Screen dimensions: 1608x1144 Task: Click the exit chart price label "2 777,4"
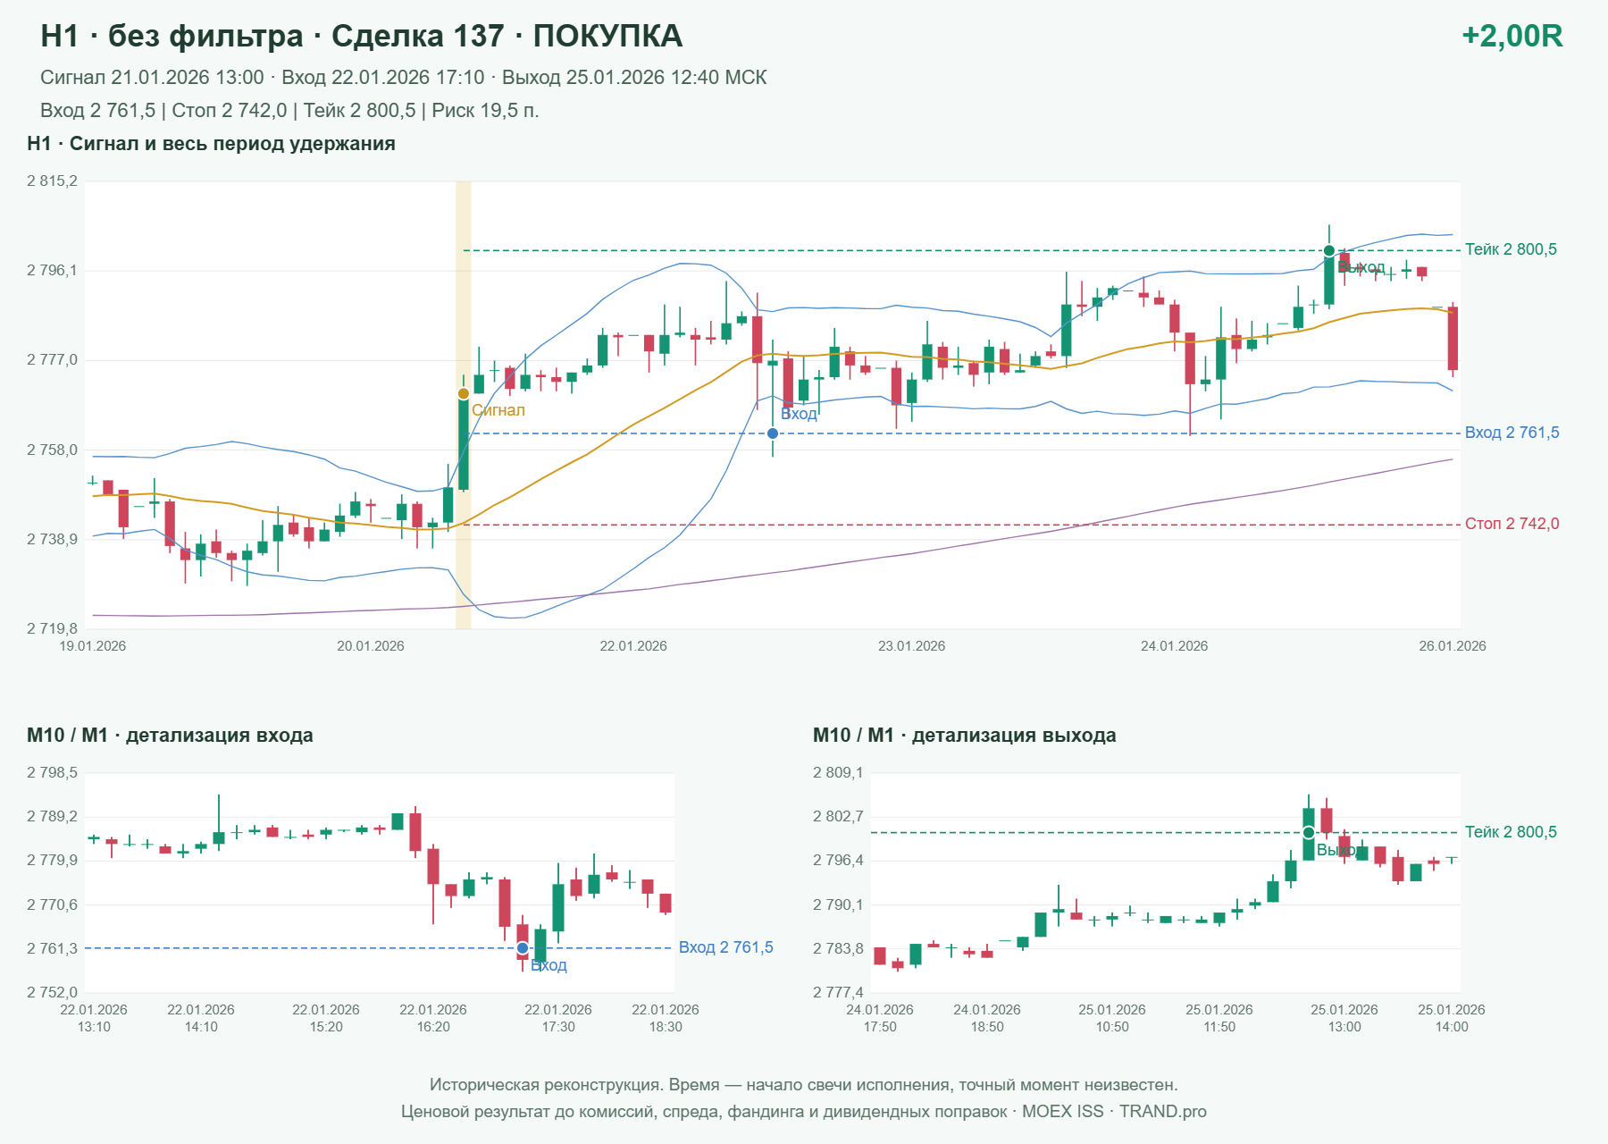[x=838, y=993]
